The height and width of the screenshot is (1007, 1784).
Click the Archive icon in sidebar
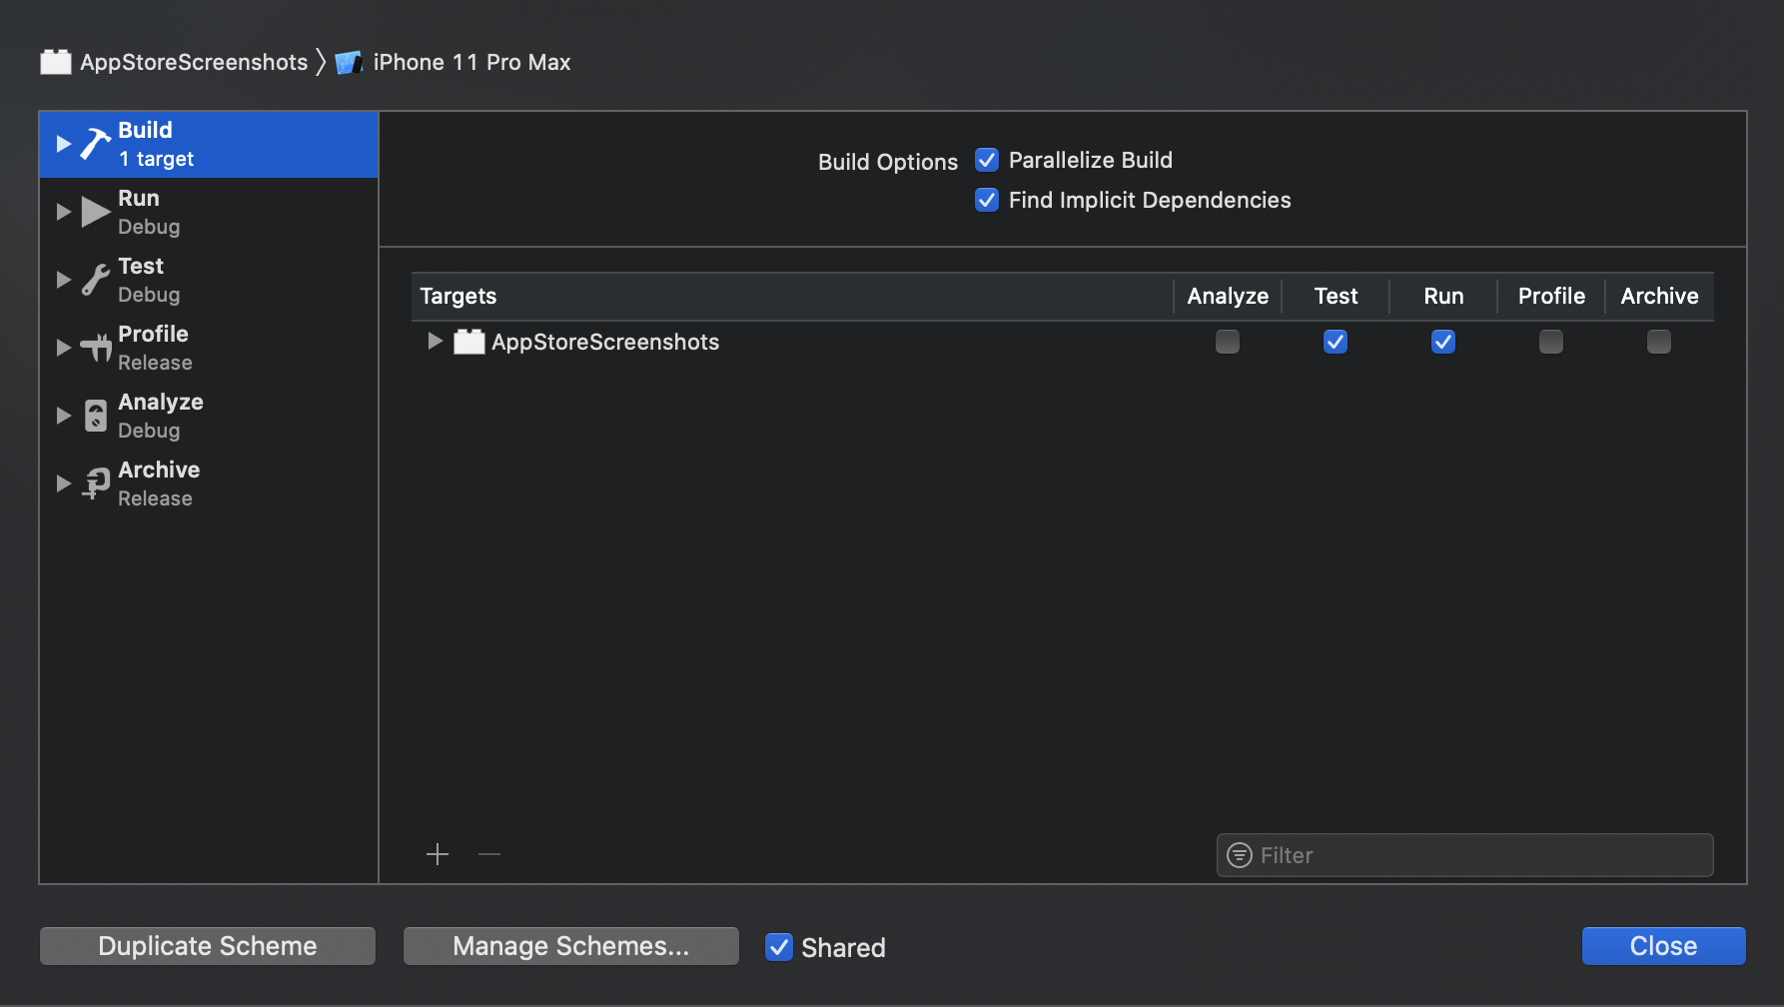point(96,484)
